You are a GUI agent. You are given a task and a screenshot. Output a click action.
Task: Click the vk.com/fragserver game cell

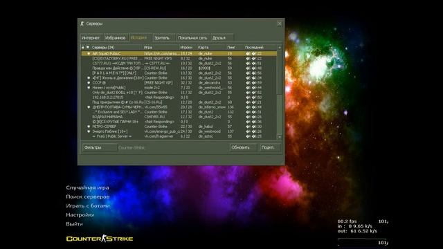pyautogui.click(x=159, y=136)
